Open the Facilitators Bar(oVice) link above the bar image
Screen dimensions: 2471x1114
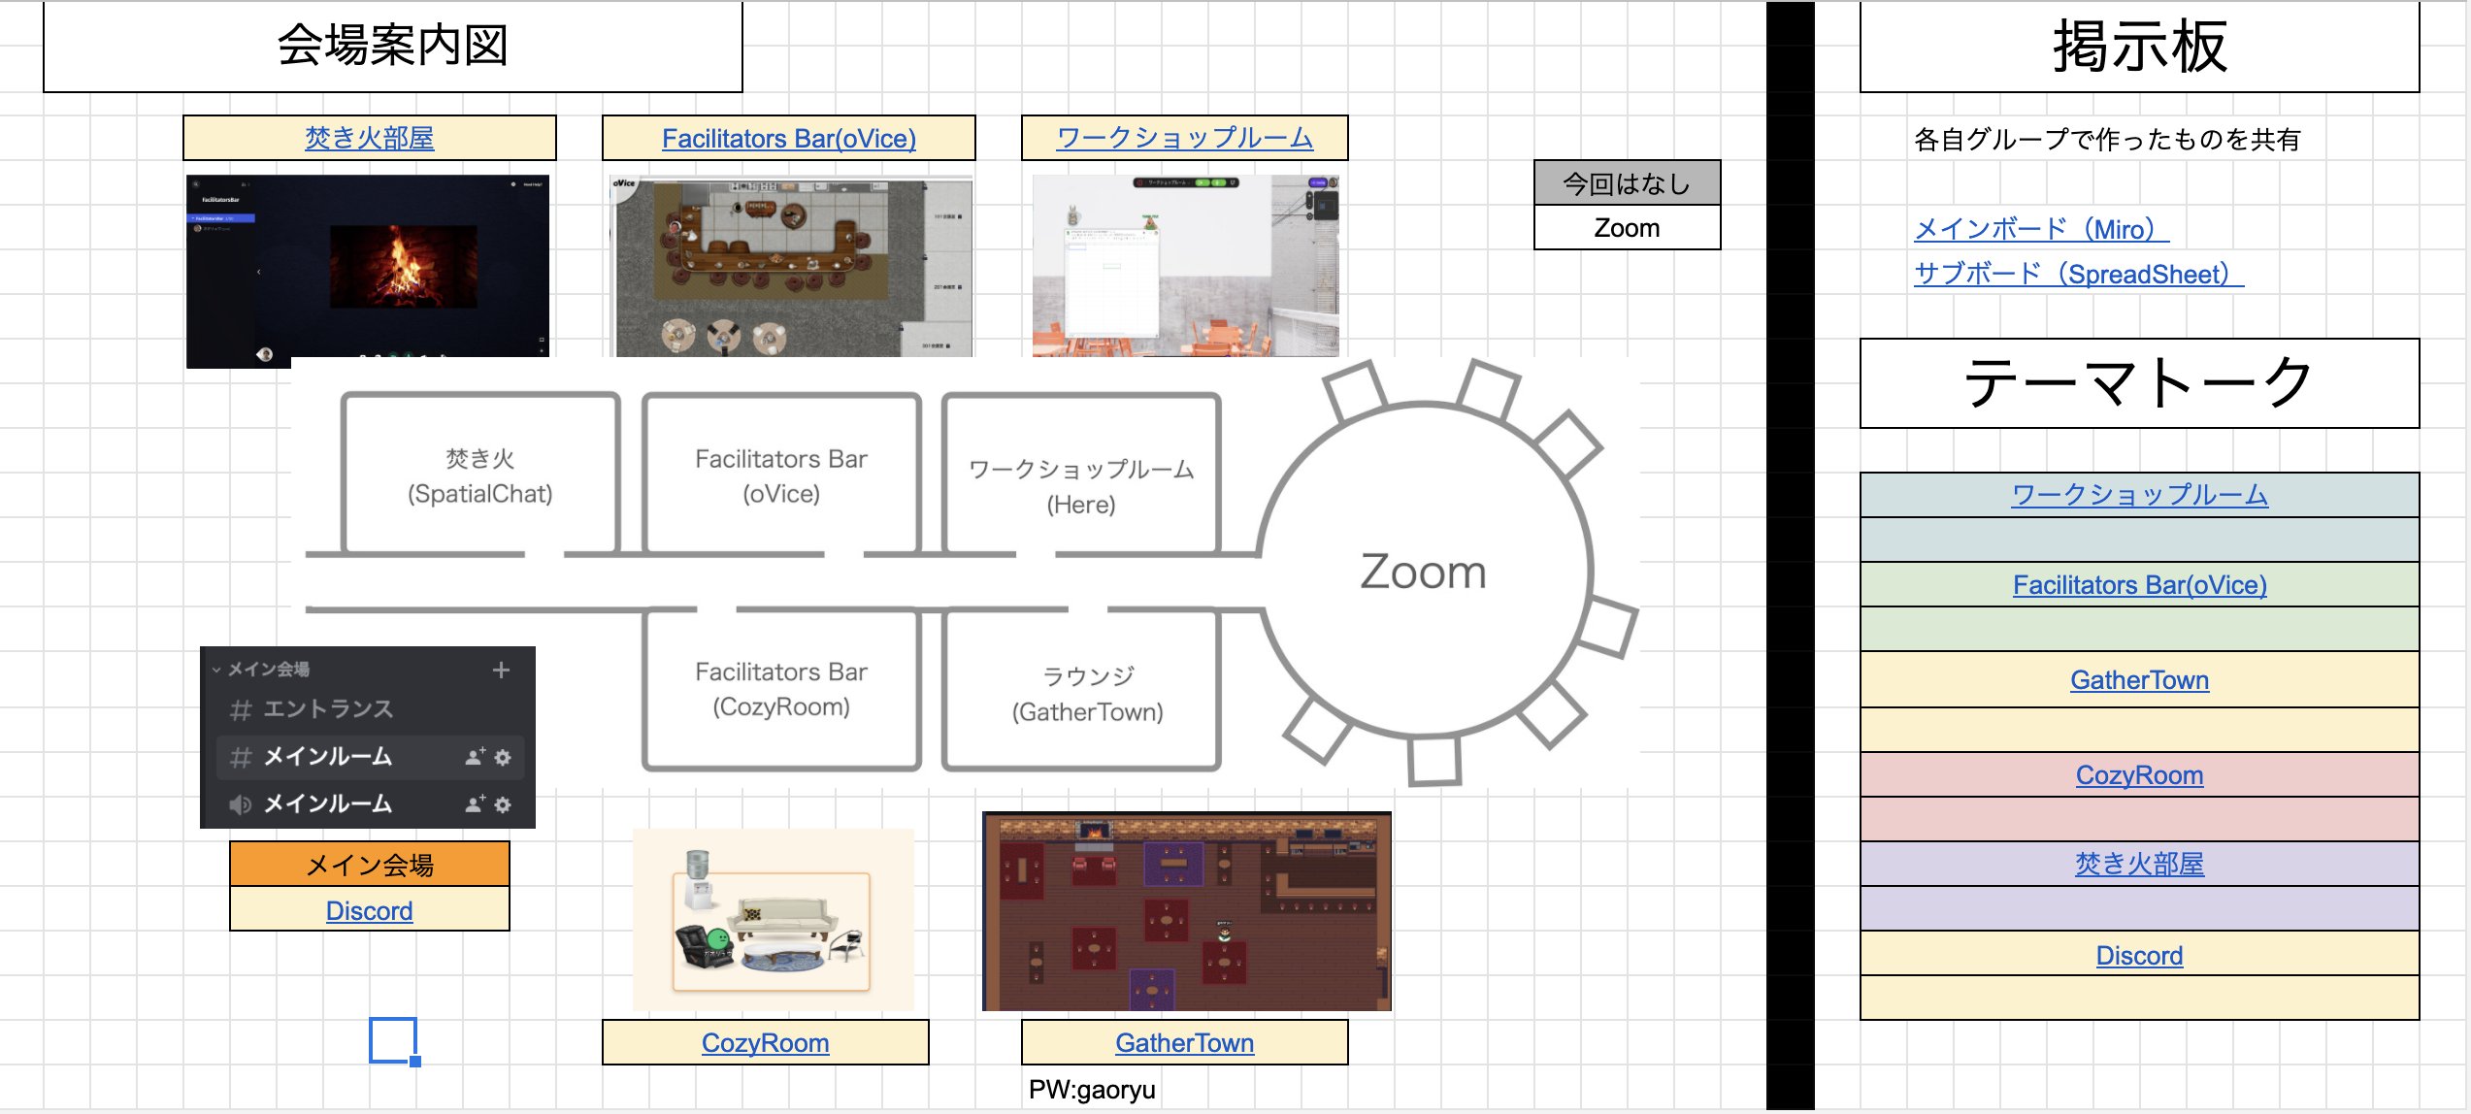(x=788, y=139)
